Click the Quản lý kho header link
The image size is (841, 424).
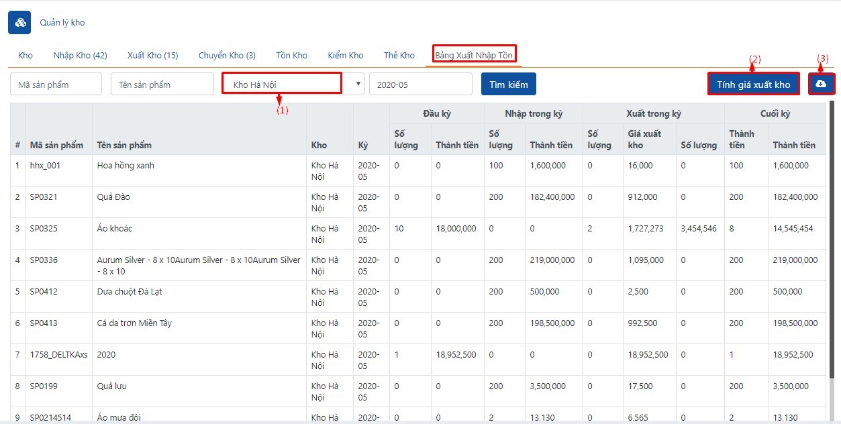[x=62, y=23]
